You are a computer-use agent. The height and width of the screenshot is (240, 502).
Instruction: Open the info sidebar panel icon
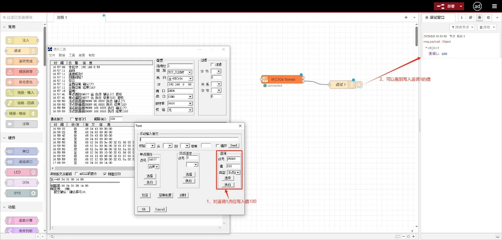pos(461,17)
